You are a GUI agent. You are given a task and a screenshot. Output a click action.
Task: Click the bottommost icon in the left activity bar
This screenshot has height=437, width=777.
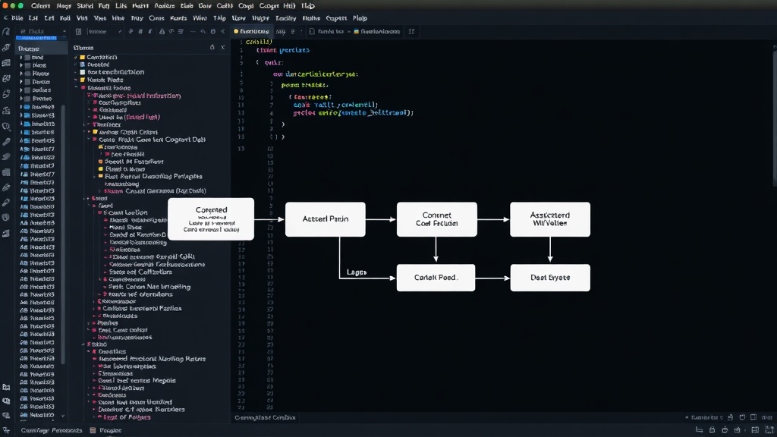click(6, 431)
